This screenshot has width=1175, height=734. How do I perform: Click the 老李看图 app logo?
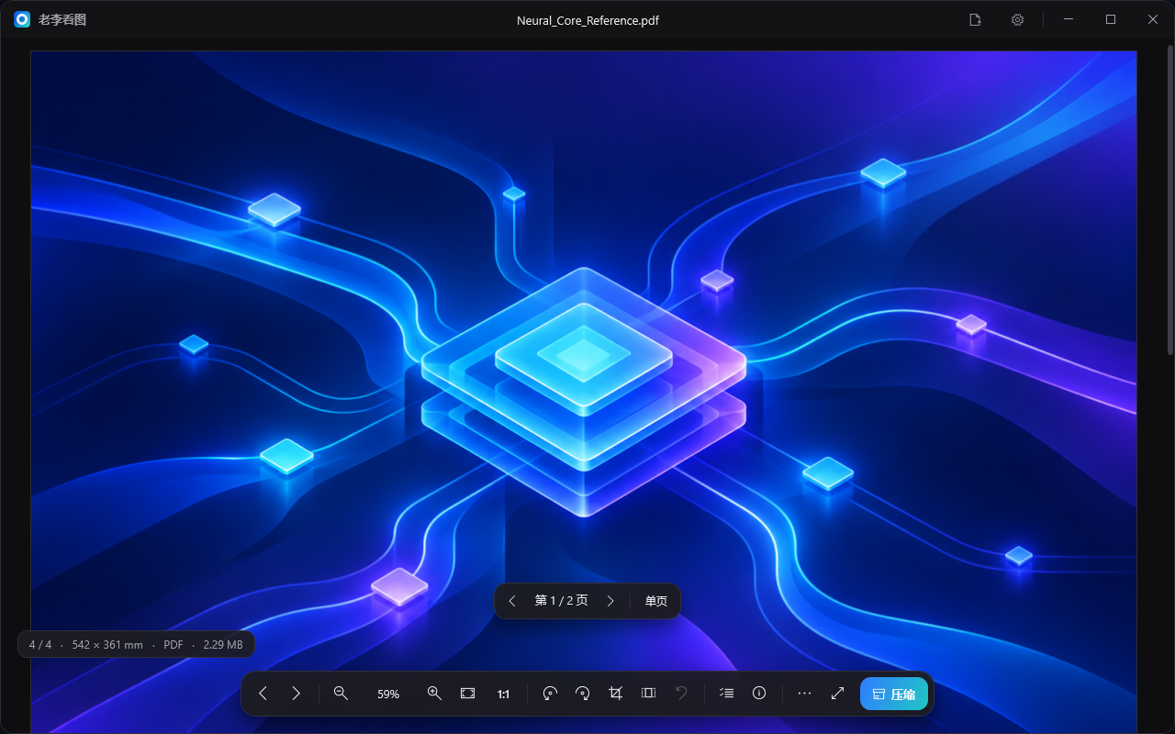(x=22, y=19)
